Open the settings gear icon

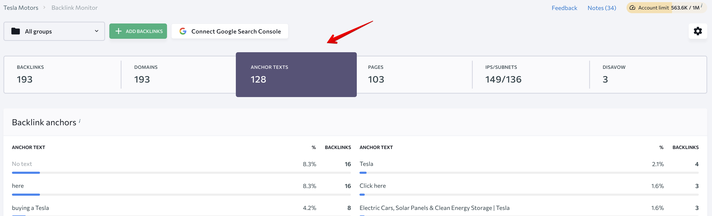698,31
